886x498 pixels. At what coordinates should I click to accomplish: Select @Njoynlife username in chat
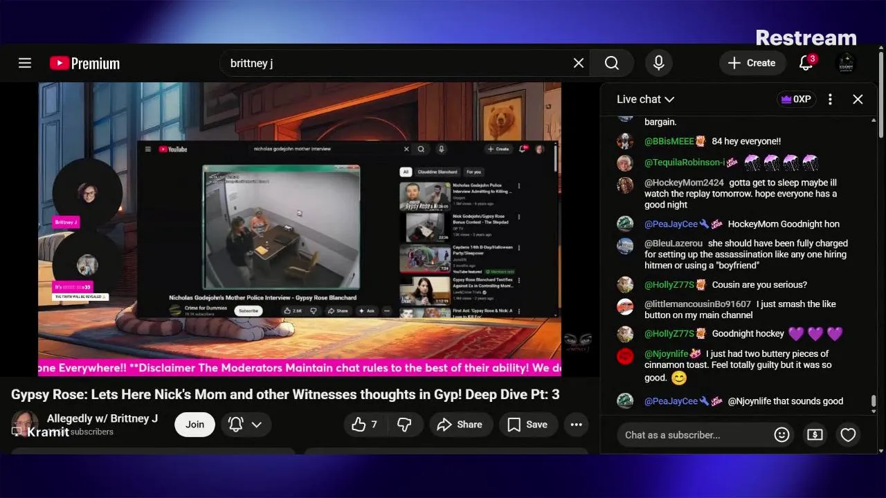(666, 354)
